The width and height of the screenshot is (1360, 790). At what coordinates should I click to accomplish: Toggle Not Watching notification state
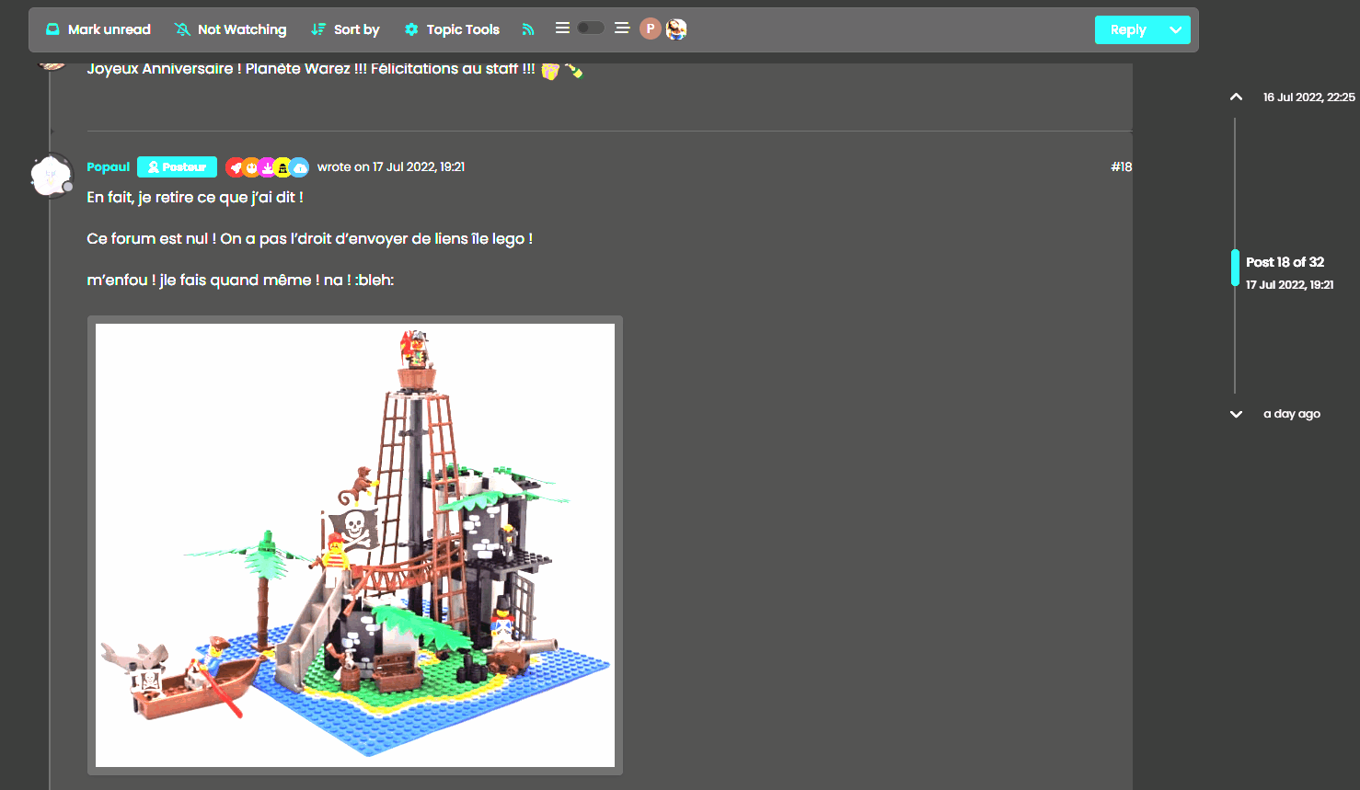[231, 29]
